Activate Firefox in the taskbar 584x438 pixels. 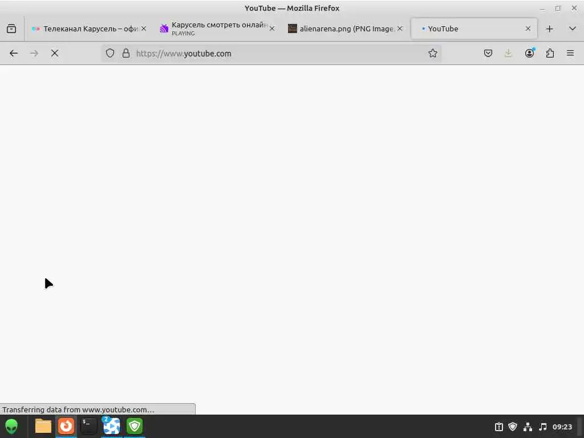[x=66, y=427]
